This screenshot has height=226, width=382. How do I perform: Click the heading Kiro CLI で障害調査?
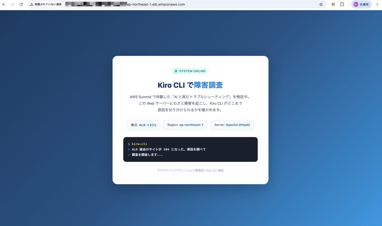(x=190, y=85)
